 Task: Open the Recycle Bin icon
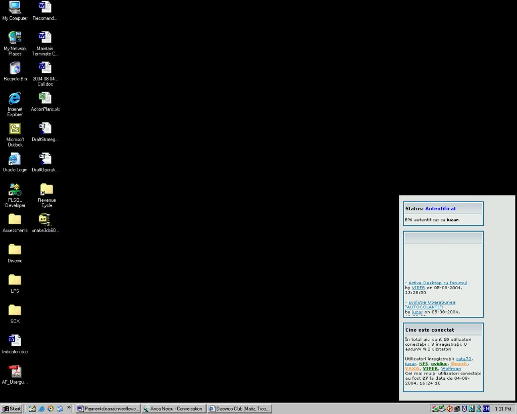point(15,68)
